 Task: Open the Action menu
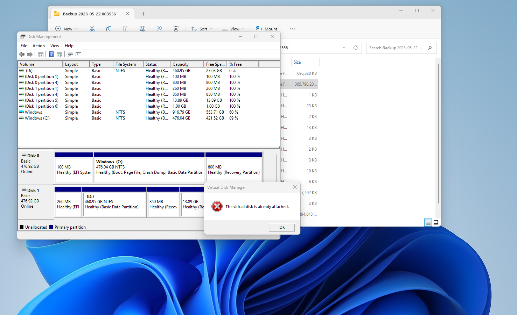point(39,46)
